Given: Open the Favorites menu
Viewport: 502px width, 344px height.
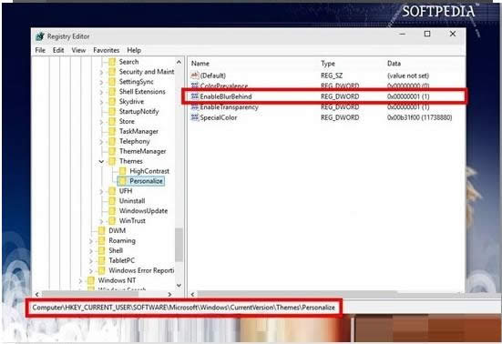Looking at the screenshot, I should pyautogui.click(x=107, y=50).
